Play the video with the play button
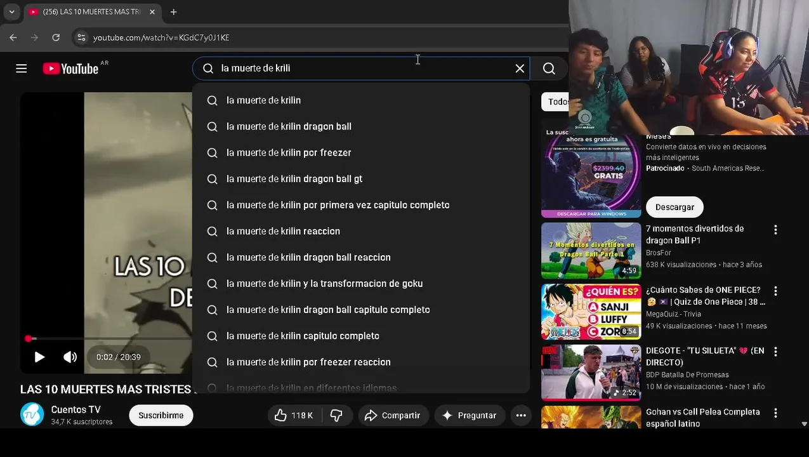 (x=39, y=357)
